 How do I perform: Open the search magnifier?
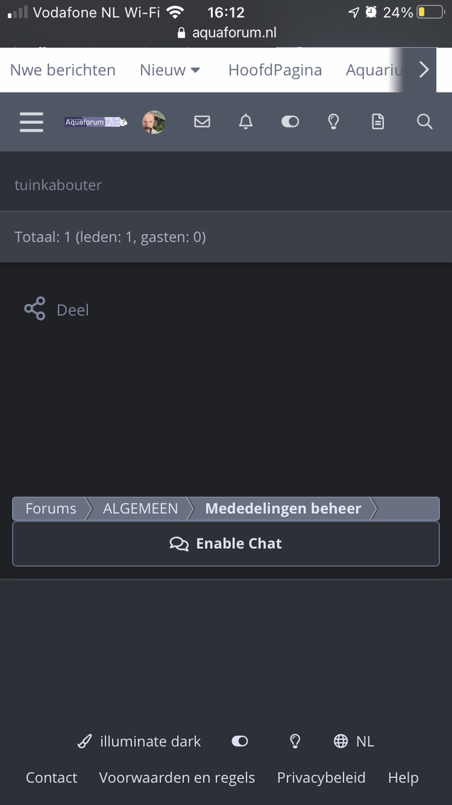[425, 121]
